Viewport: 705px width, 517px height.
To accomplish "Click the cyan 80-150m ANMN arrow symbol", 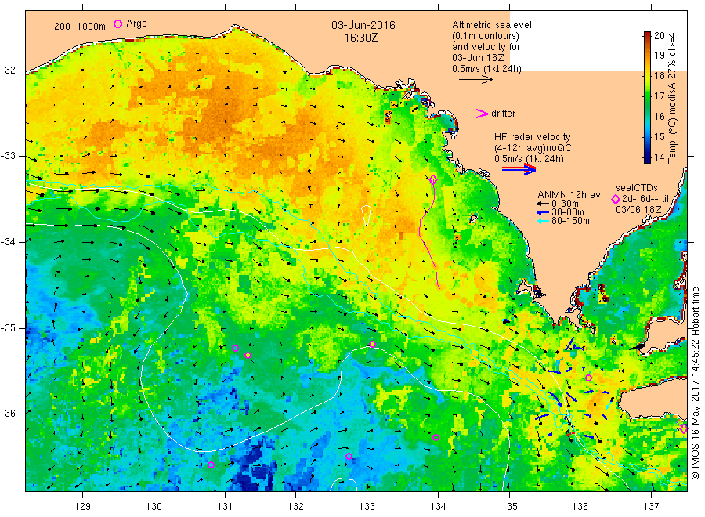I will tap(544, 221).
